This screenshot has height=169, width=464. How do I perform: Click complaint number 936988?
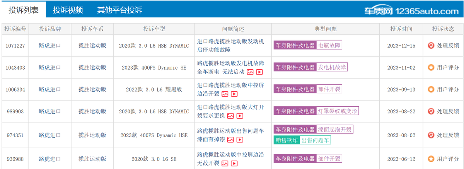[15, 159]
